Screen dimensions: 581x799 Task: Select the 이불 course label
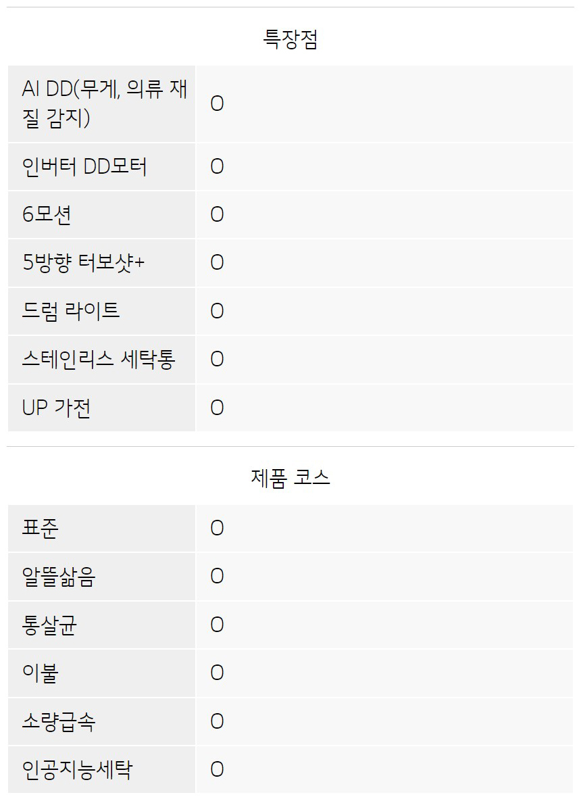[41, 673]
